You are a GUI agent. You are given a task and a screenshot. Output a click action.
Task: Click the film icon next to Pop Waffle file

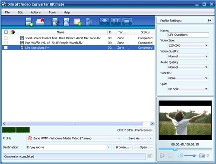[22, 43]
